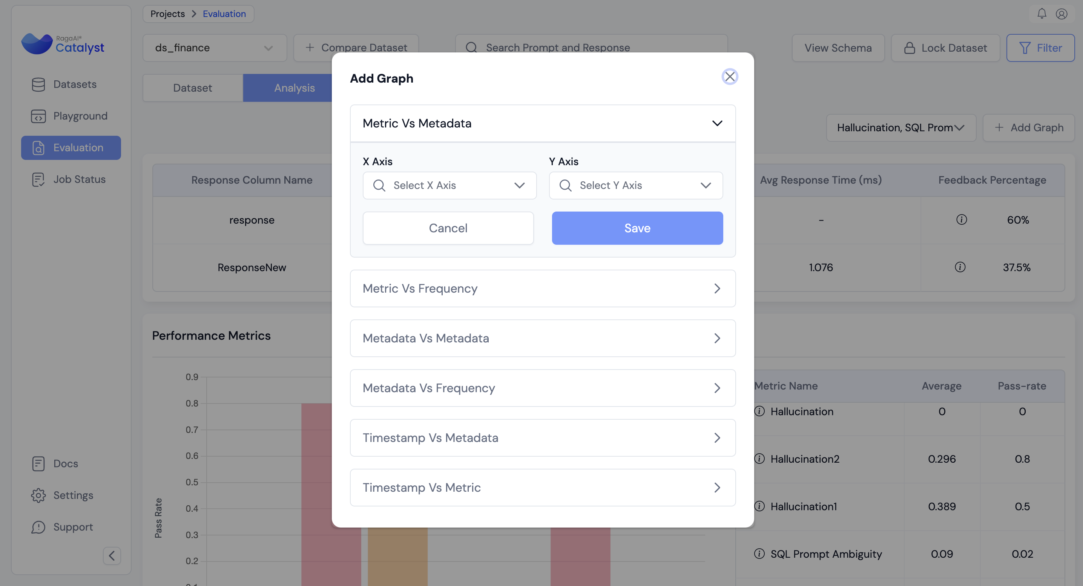Click the Support chat icon
The image size is (1083, 586).
[38, 527]
